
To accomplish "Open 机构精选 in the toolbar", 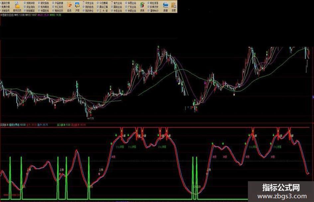I will [43, 7].
